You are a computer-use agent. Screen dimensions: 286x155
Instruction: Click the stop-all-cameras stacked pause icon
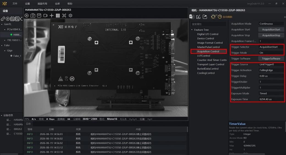(x=17, y=19)
